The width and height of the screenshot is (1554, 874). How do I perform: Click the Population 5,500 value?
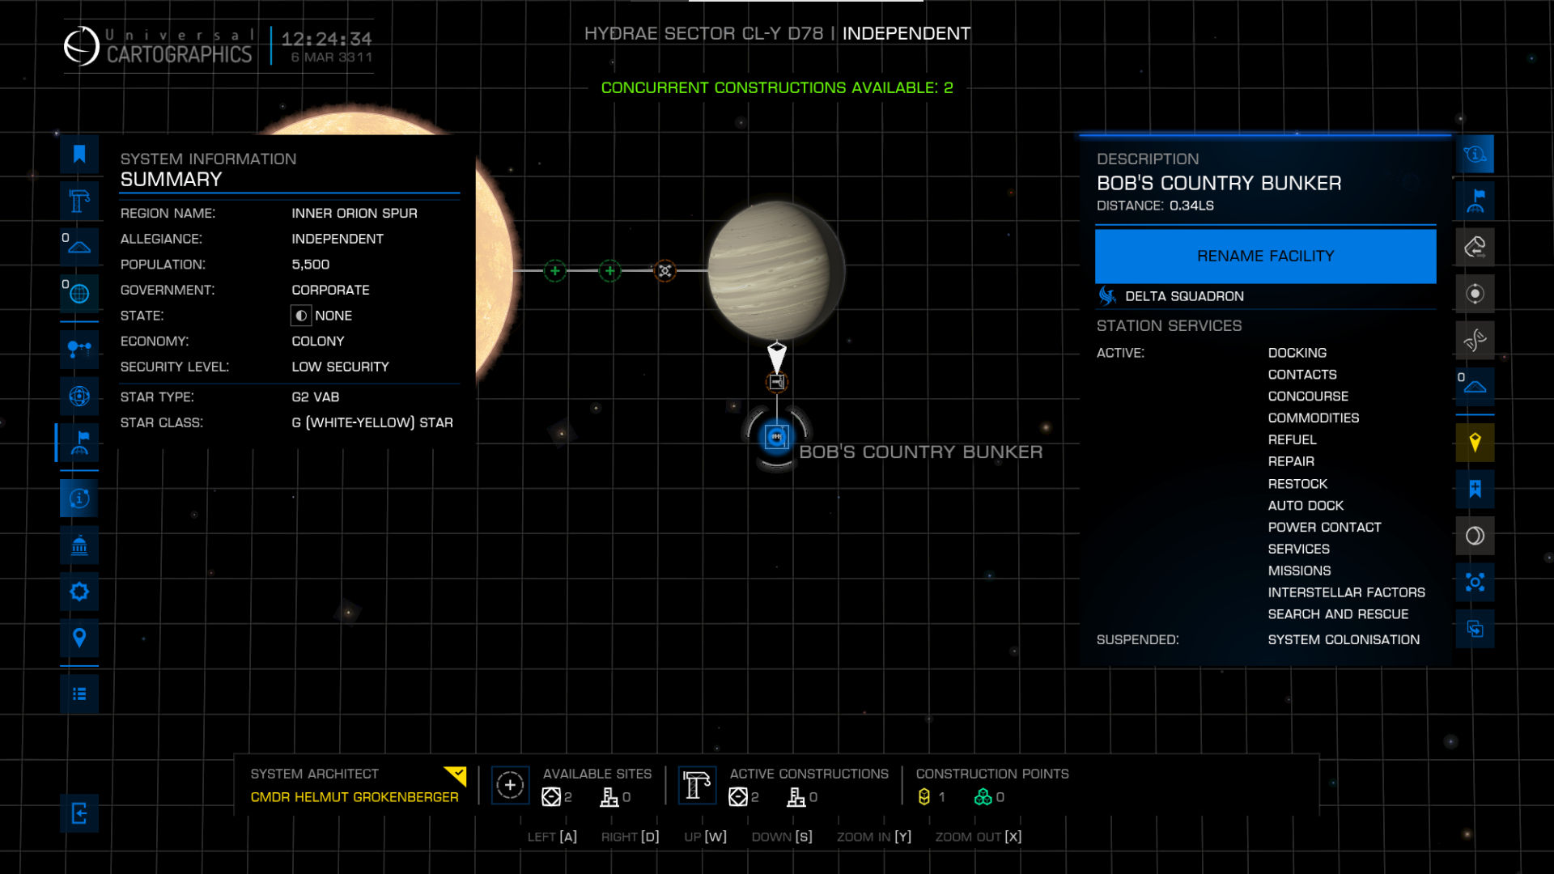pyautogui.click(x=311, y=265)
